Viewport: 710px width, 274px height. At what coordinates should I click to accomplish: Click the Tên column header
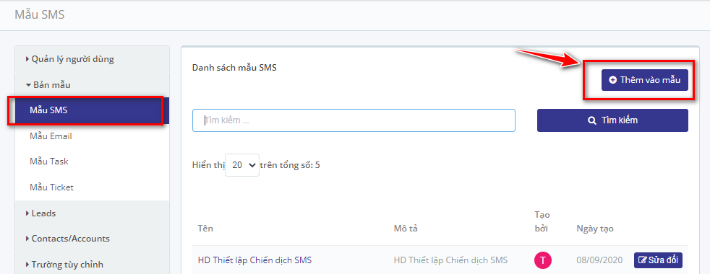[x=205, y=229]
